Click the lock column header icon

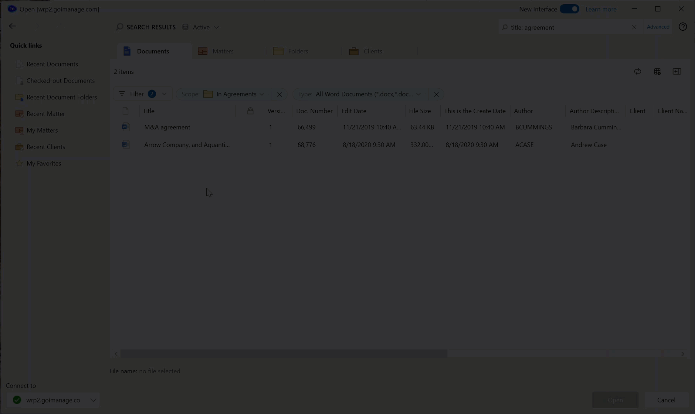[x=250, y=111]
